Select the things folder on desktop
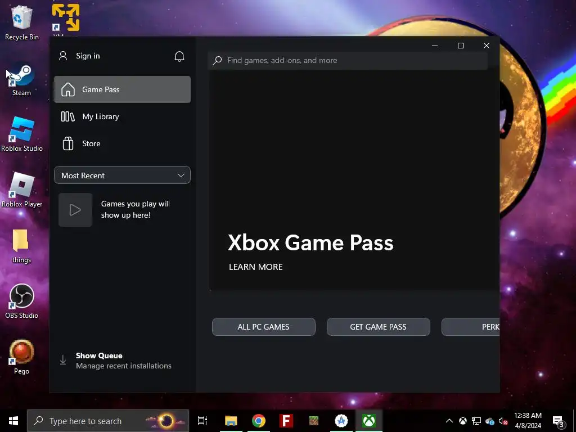 pyautogui.click(x=21, y=246)
